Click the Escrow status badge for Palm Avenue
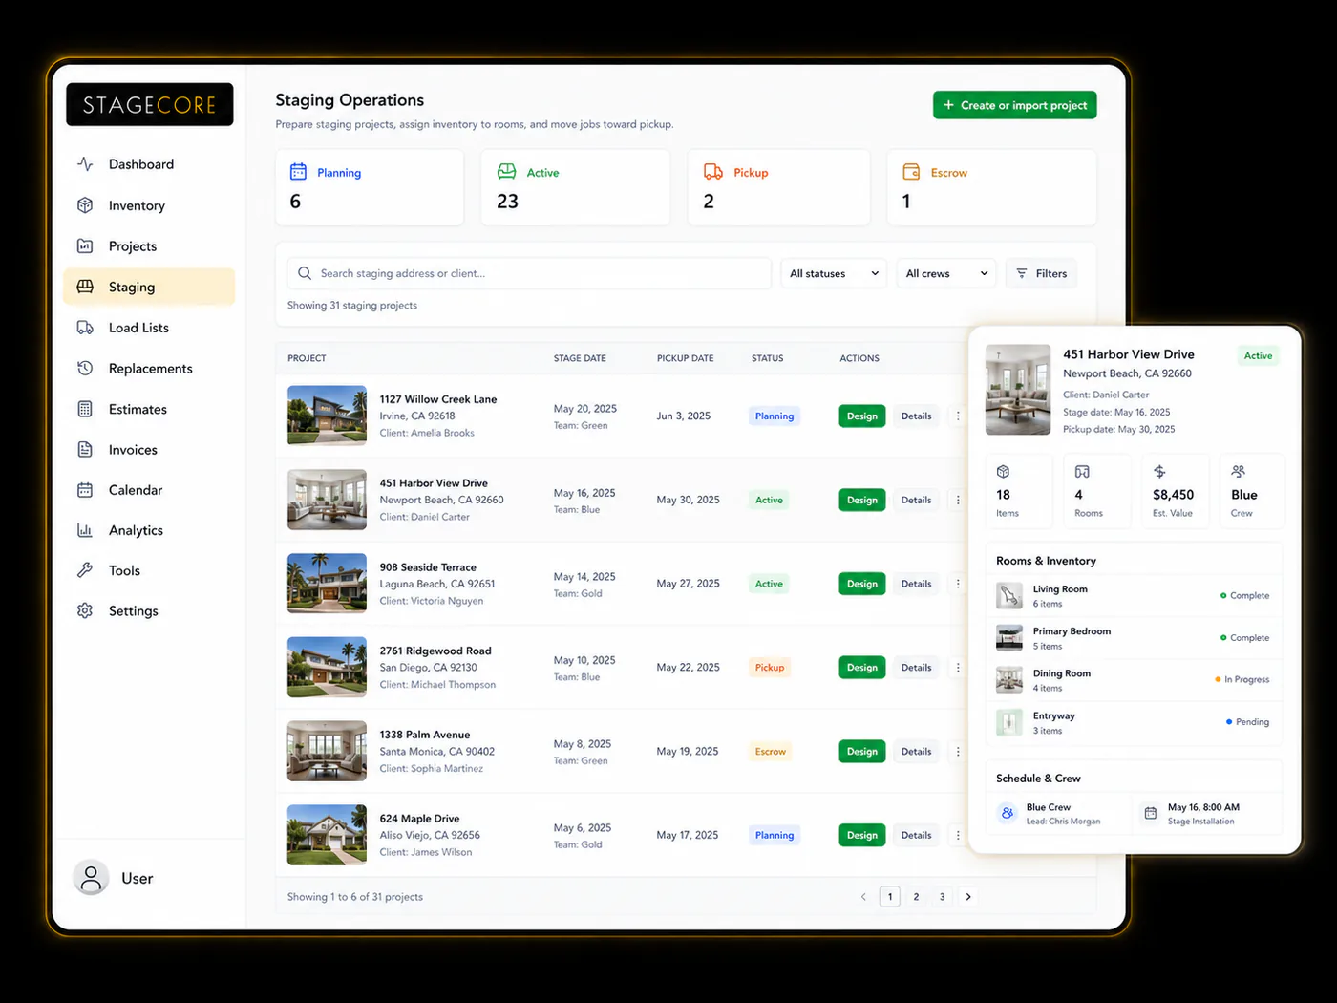Screen dimensions: 1337x1003 coord(771,752)
